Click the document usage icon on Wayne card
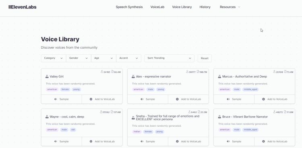This screenshot has width=302, height=148. (x=112, y=112)
